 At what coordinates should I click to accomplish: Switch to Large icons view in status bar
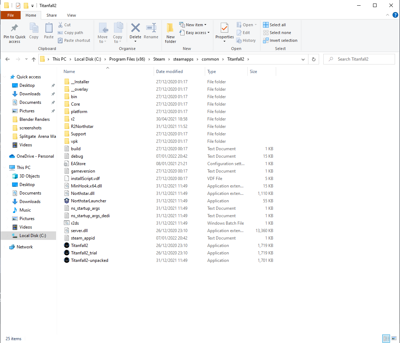coord(394,338)
